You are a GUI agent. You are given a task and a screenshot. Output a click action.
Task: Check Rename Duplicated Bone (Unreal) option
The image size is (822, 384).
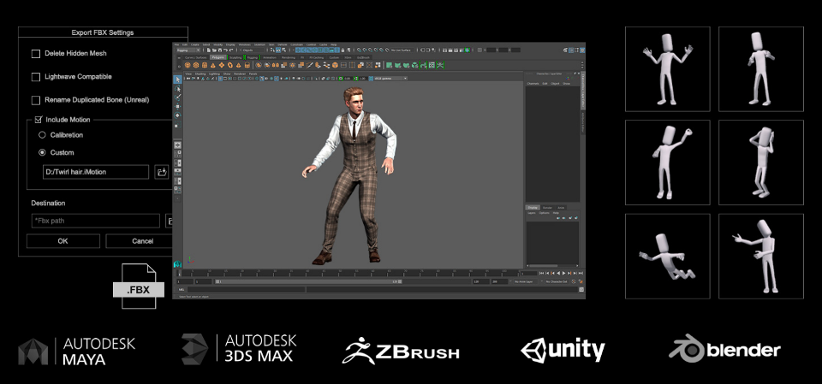coord(36,100)
